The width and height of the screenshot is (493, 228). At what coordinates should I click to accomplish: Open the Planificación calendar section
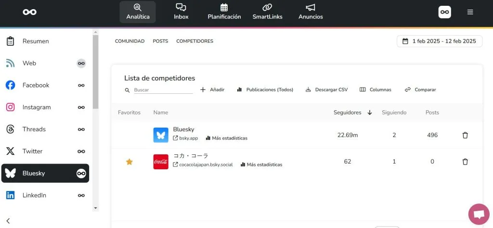(x=224, y=12)
